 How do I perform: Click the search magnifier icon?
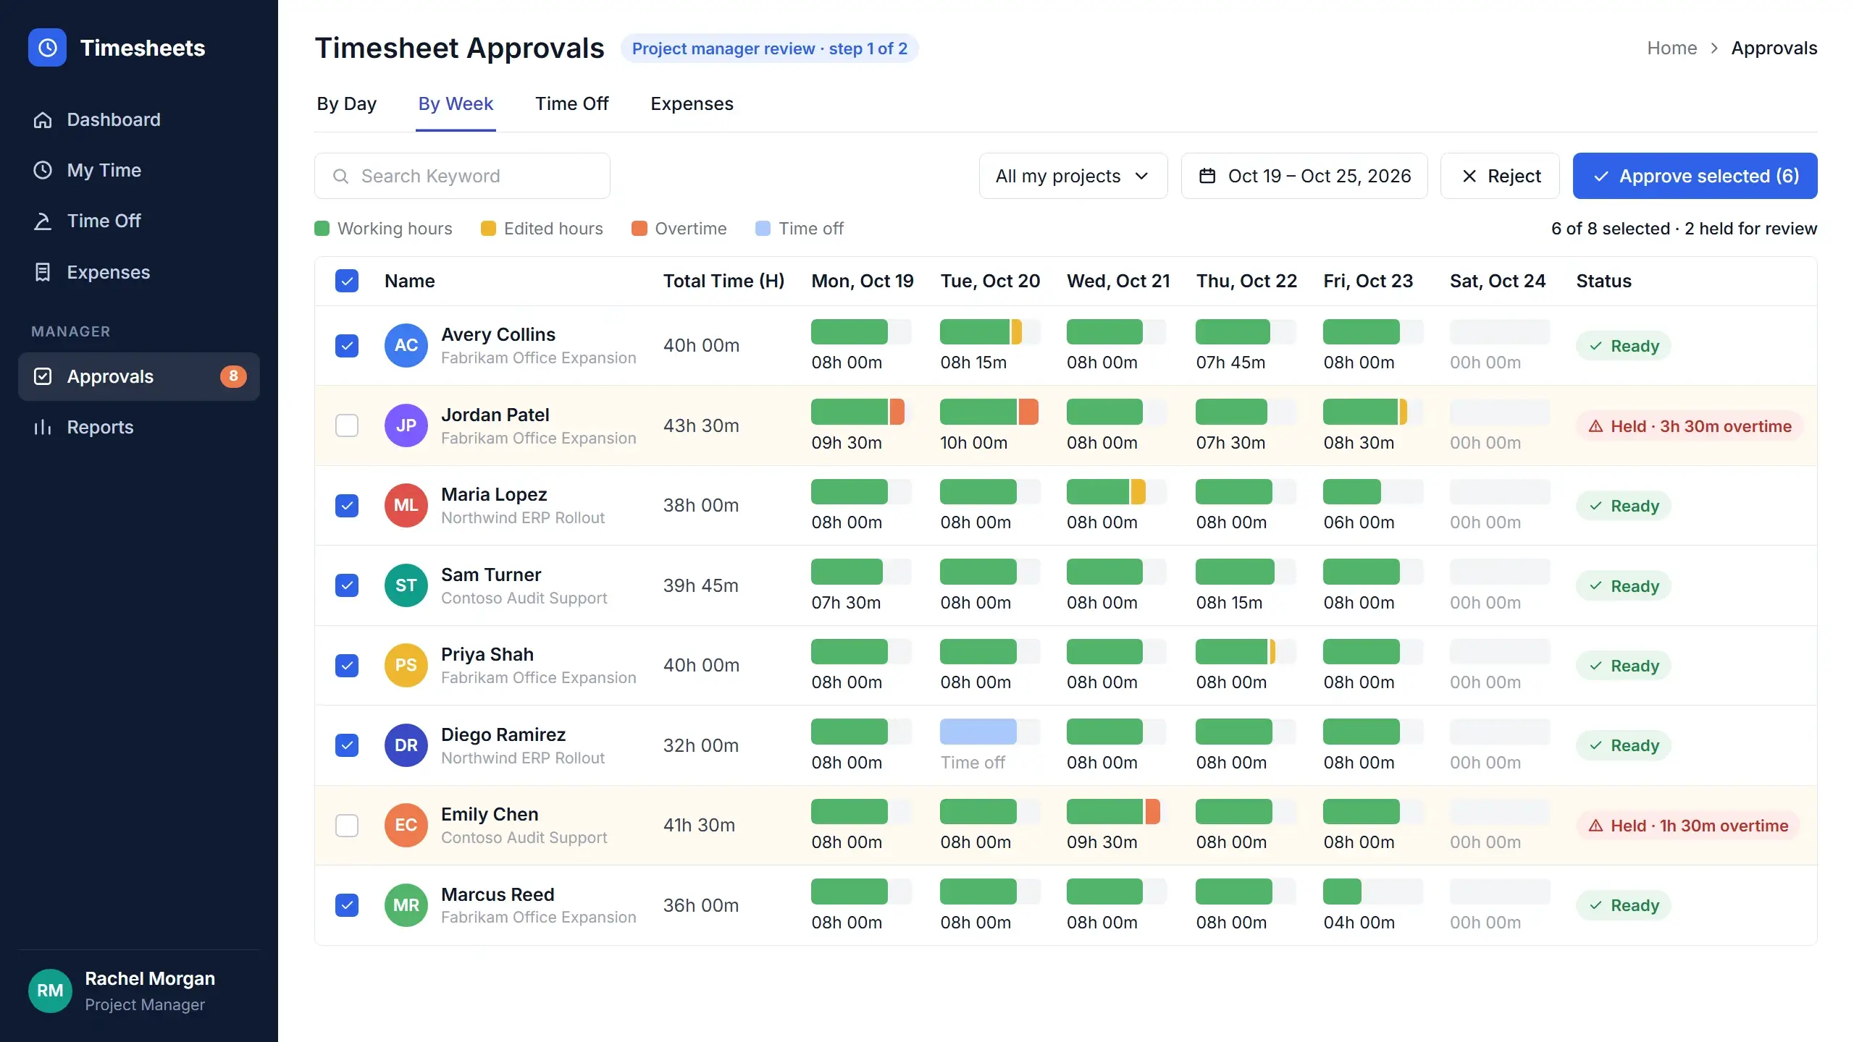[340, 177]
